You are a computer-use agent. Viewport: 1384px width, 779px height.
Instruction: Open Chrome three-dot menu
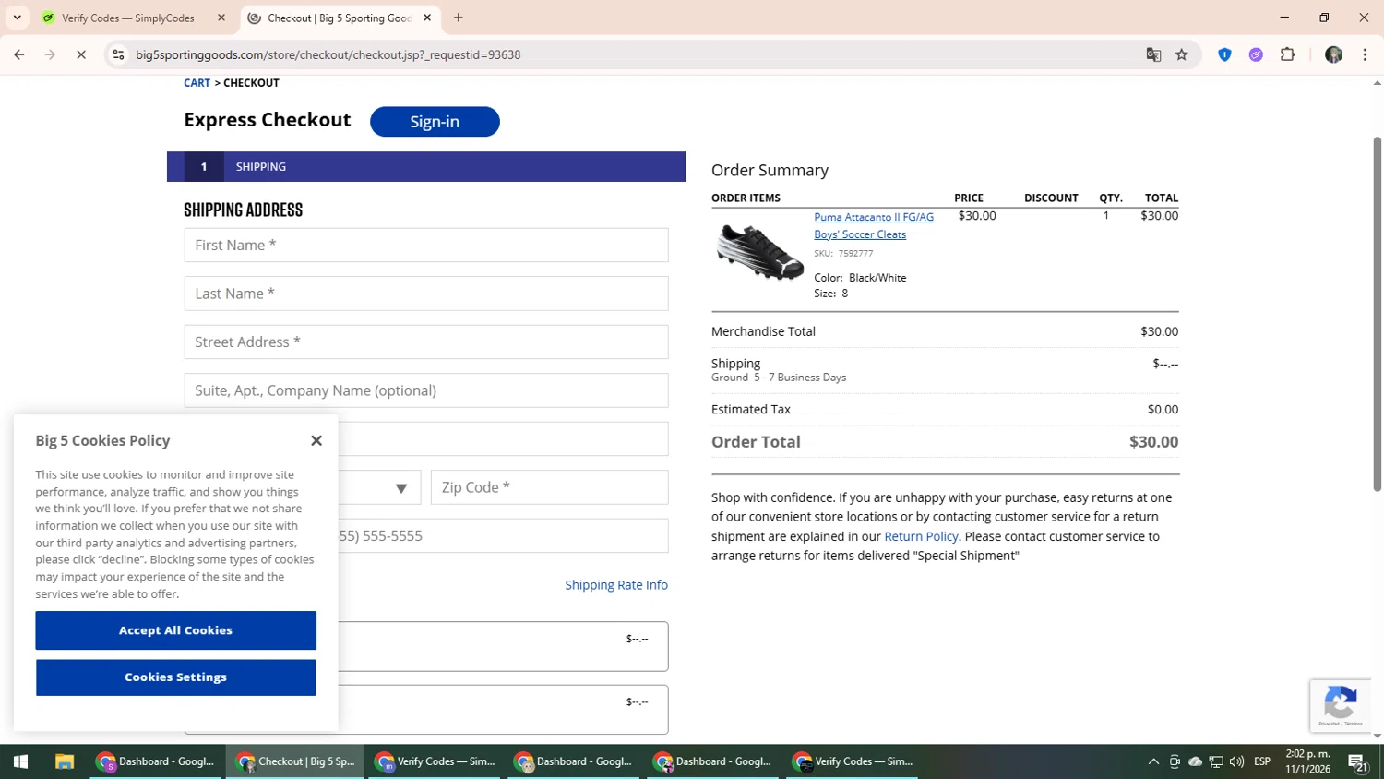(x=1365, y=54)
